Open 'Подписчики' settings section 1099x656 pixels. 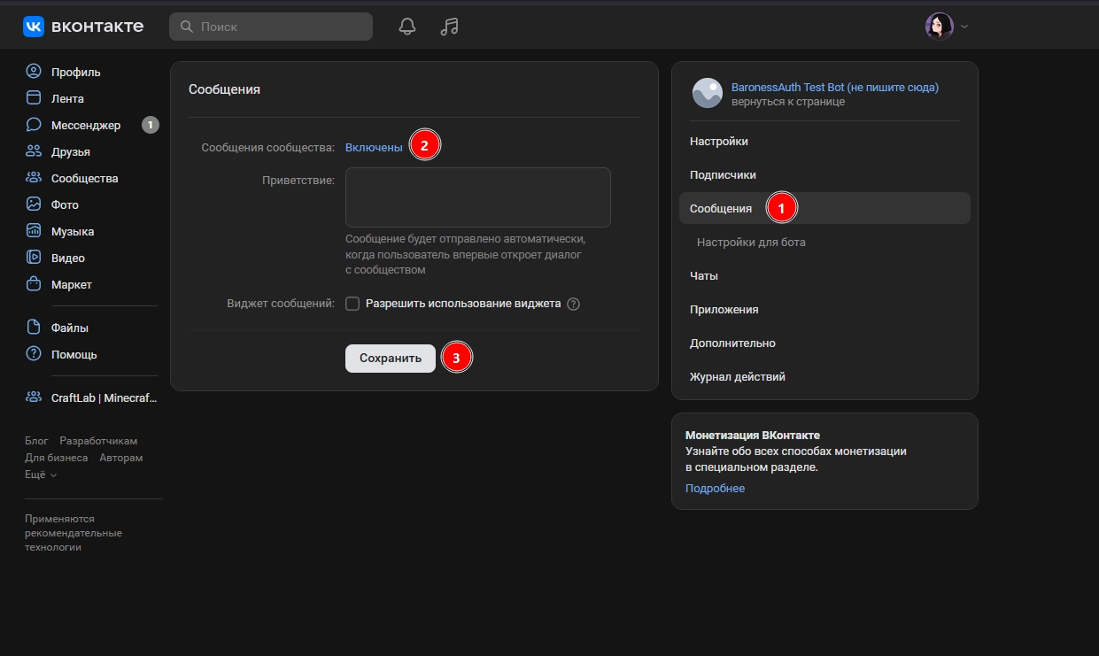click(723, 175)
